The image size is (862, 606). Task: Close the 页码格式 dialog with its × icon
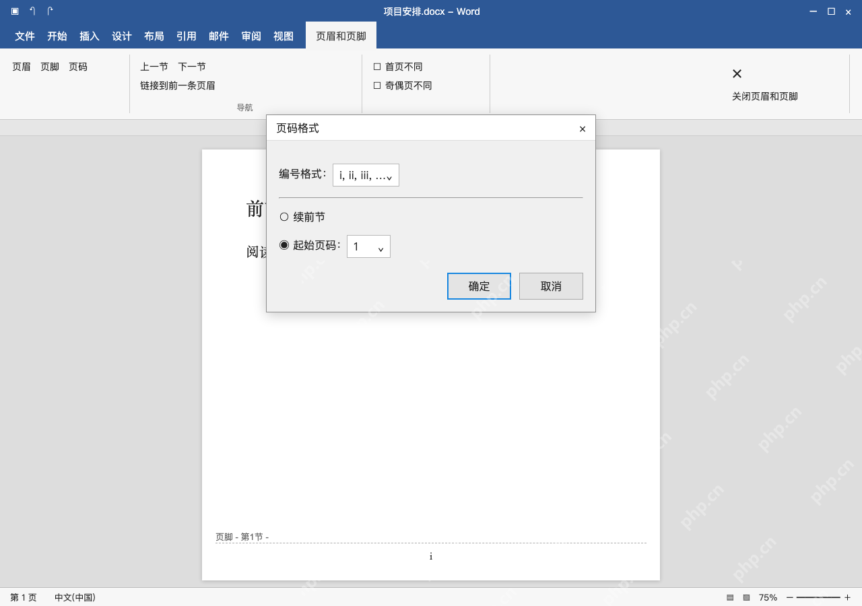click(x=583, y=129)
